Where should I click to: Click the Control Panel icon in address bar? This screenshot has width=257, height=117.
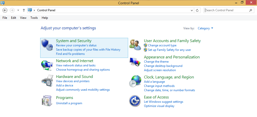point(30,10)
